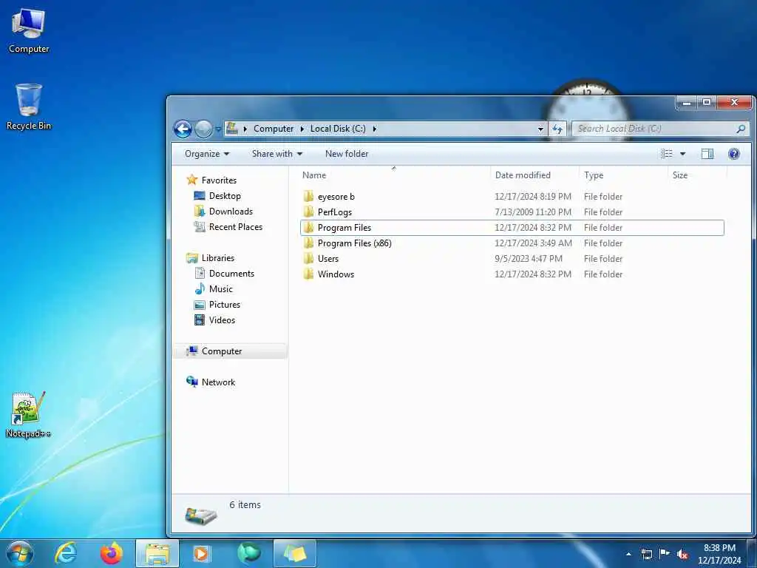This screenshot has height=568, width=757.
Task: Click the Windows Explorer taskbar button
Action: coord(157,553)
